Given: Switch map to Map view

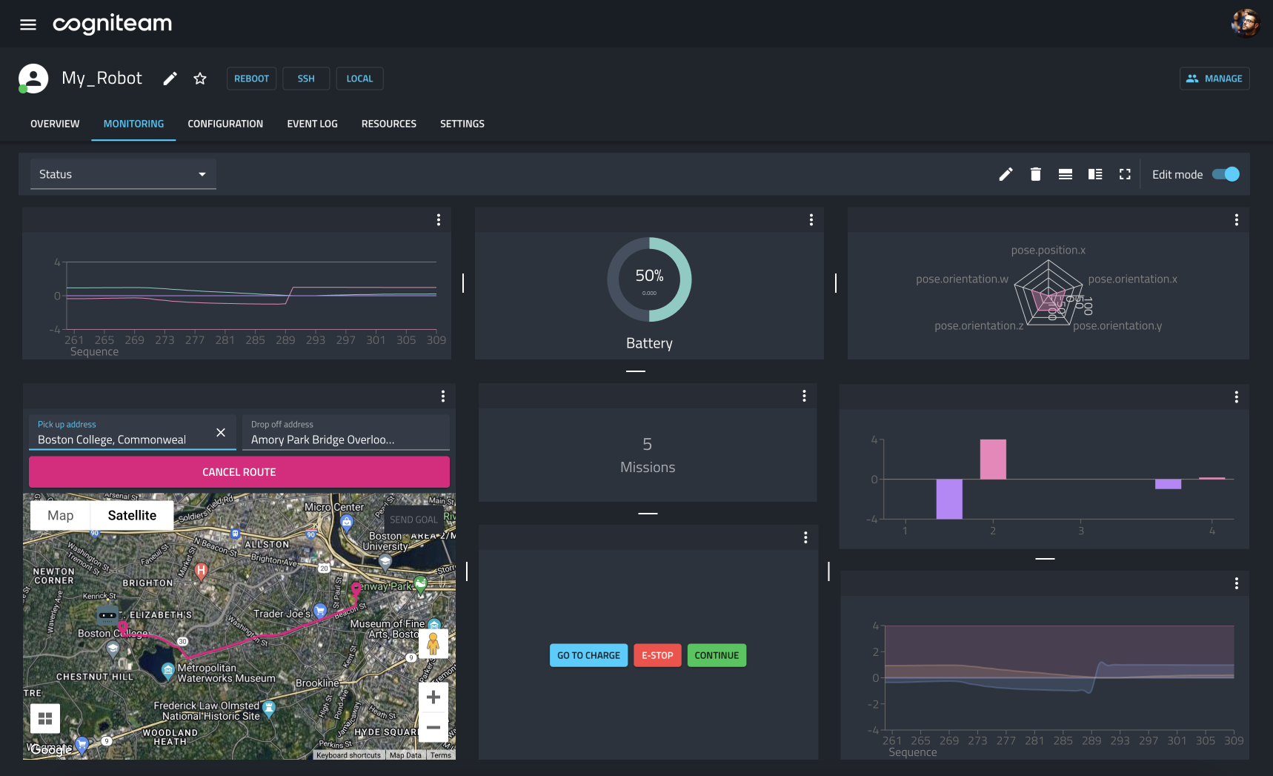Looking at the screenshot, I should coord(61,515).
